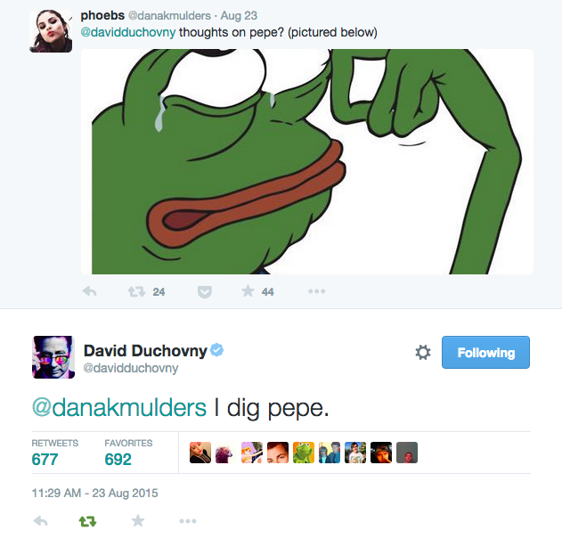Click the Pocket save icon under pepe image

point(205,292)
